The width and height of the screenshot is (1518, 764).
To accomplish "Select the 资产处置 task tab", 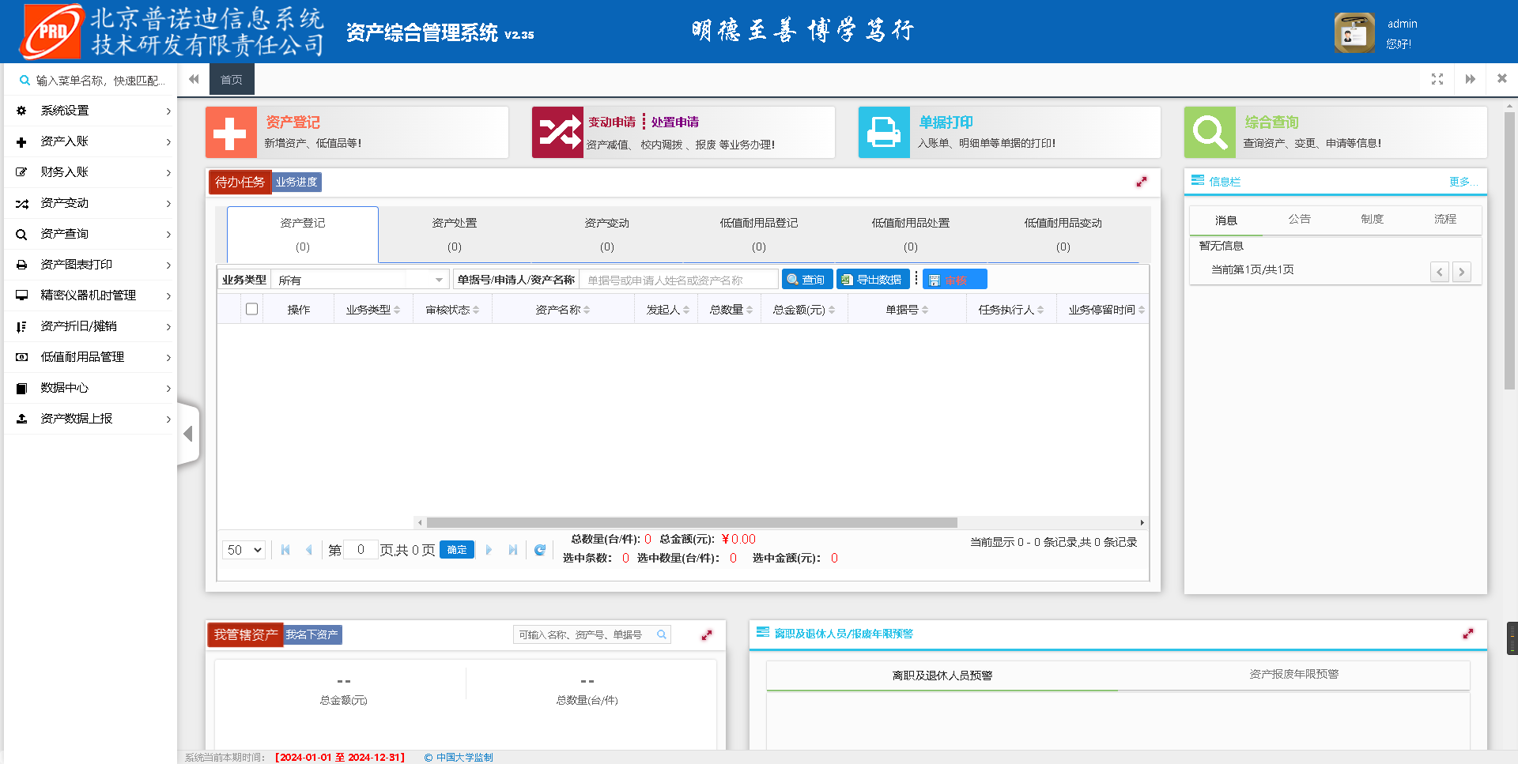I will click(x=455, y=234).
